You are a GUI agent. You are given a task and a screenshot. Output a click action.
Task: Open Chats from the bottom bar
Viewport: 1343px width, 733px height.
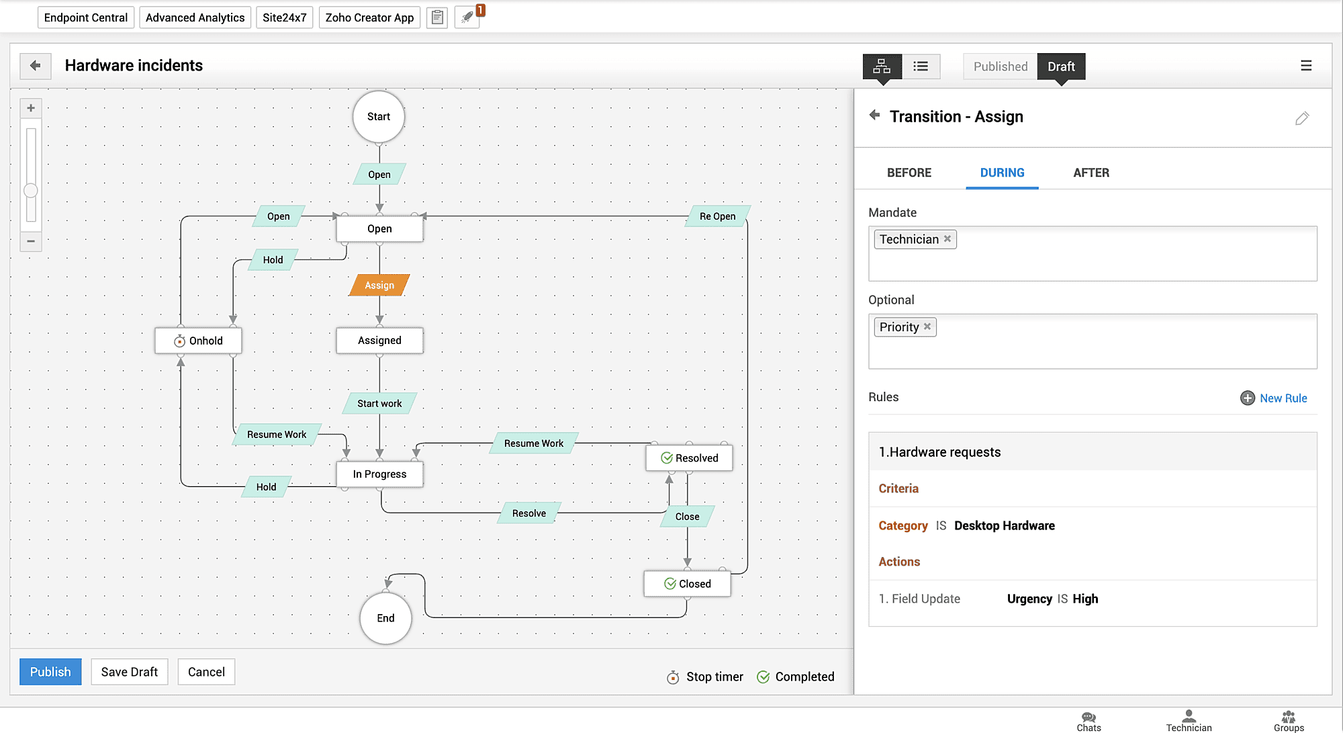(x=1088, y=719)
